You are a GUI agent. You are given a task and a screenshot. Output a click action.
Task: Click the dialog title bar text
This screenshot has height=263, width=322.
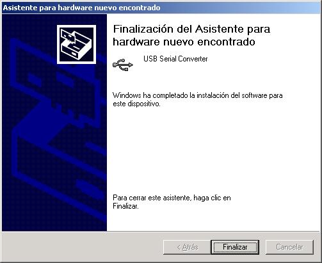[81, 8]
